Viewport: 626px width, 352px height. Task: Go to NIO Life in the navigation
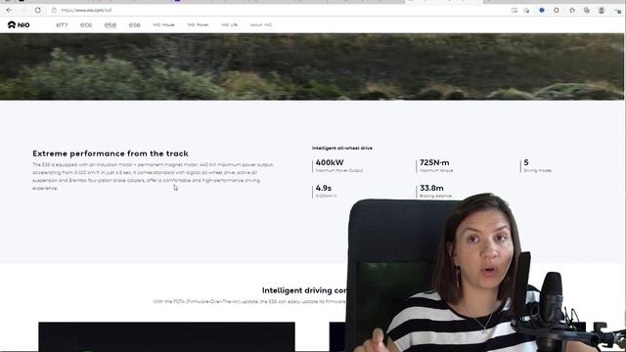pos(229,24)
